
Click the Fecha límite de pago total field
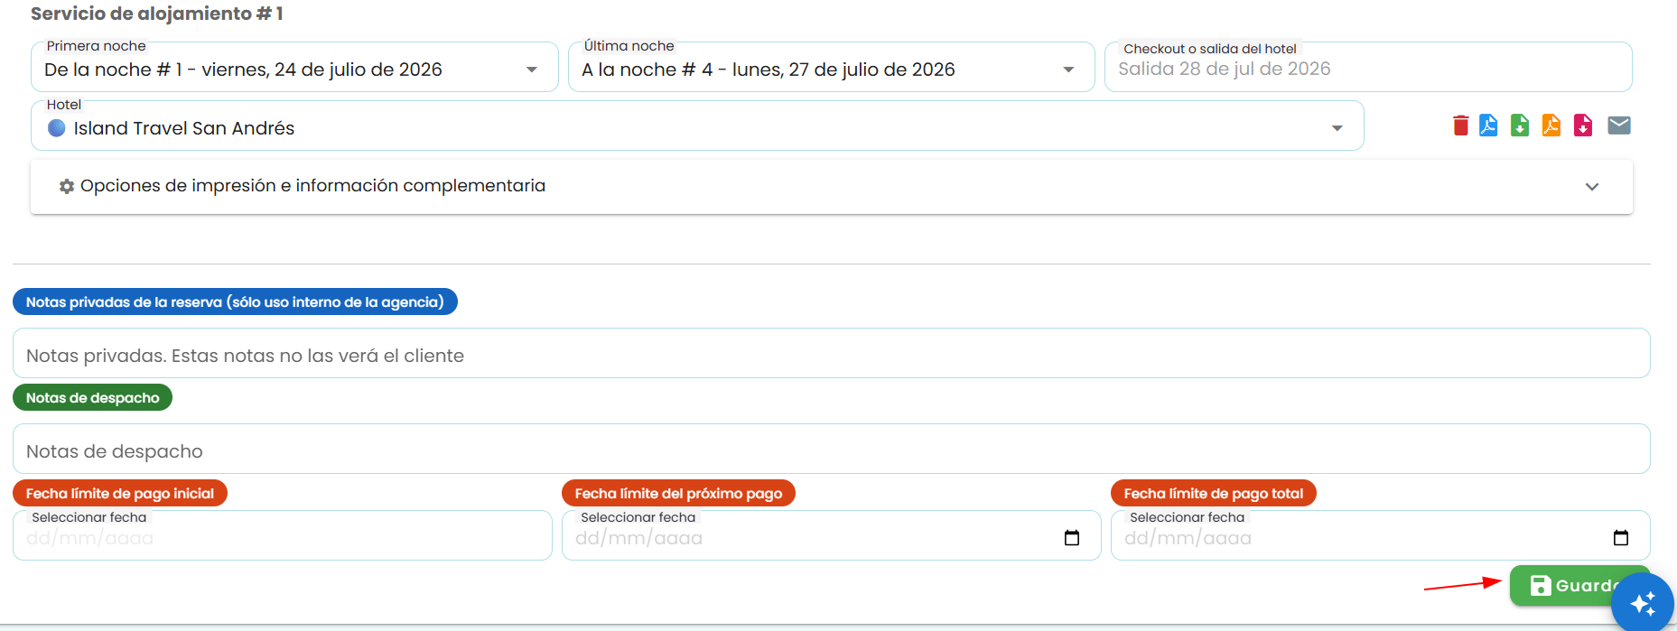tap(1381, 536)
